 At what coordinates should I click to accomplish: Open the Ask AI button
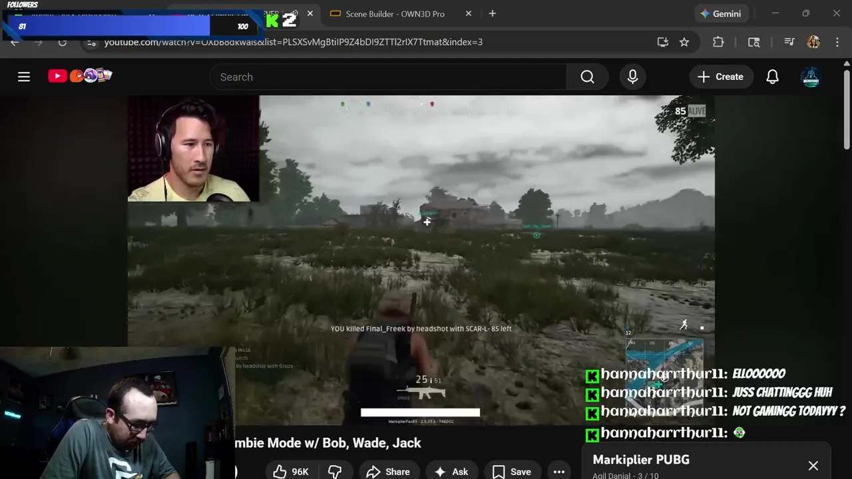pos(451,471)
